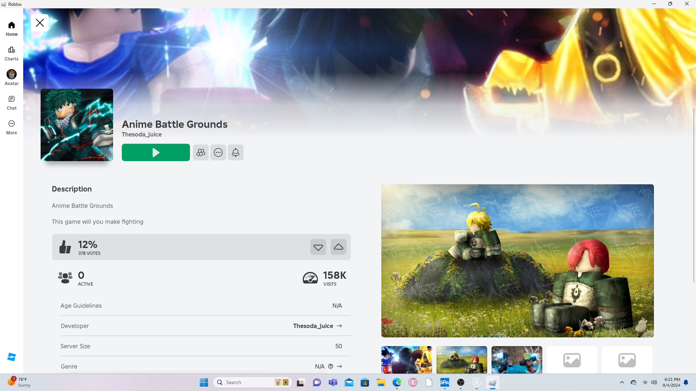Toggle the downvote button next to rating
696x391 pixels.
tap(318, 247)
